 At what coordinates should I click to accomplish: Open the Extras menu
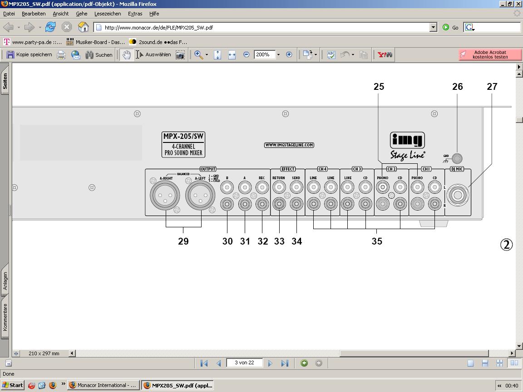pyautogui.click(x=135, y=14)
